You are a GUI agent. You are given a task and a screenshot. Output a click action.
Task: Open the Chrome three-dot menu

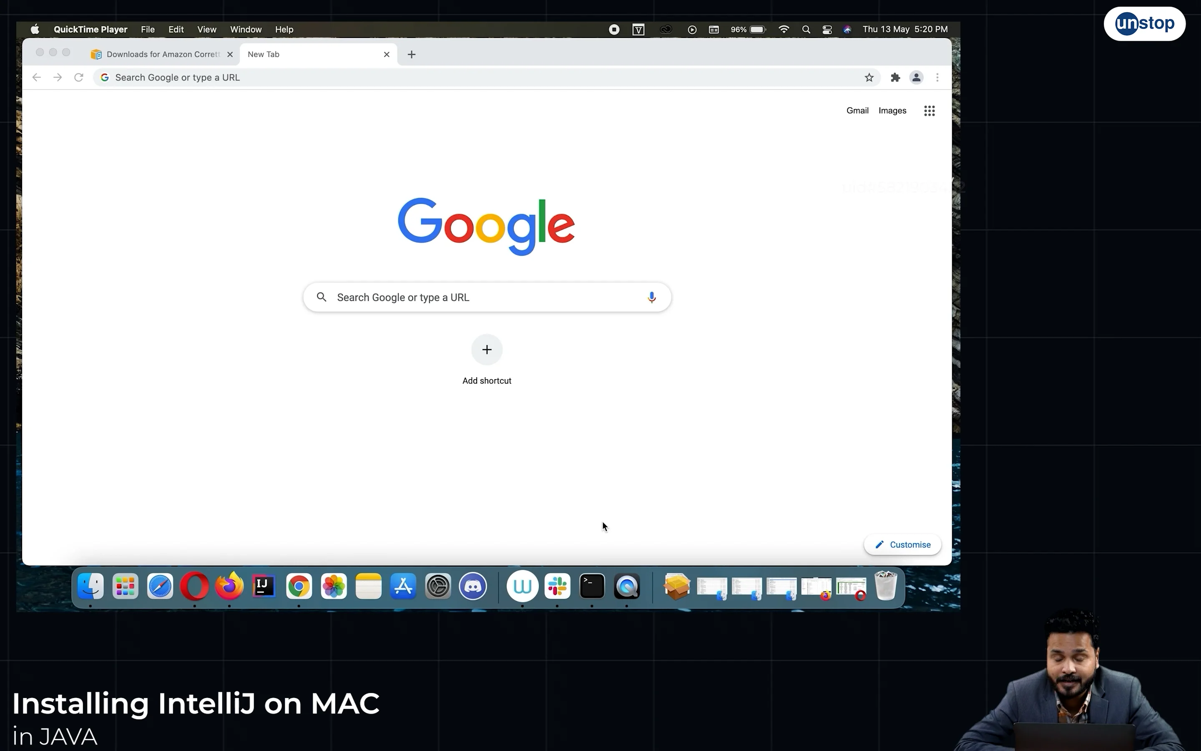937,78
